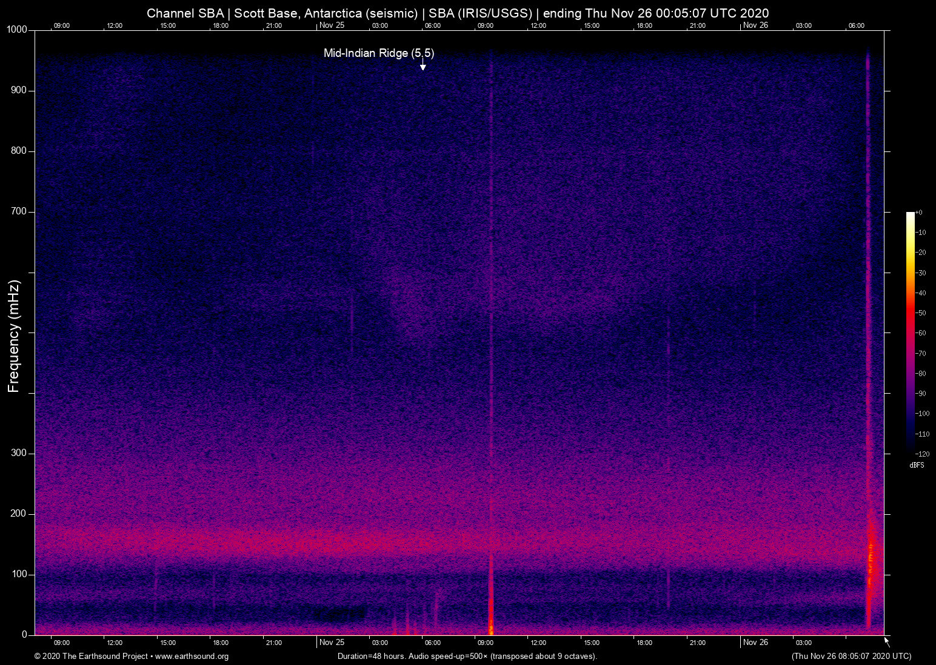This screenshot has width=936, height=665.
Task: Click "Nov 26" on the top time axis
Action: point(755,25)
